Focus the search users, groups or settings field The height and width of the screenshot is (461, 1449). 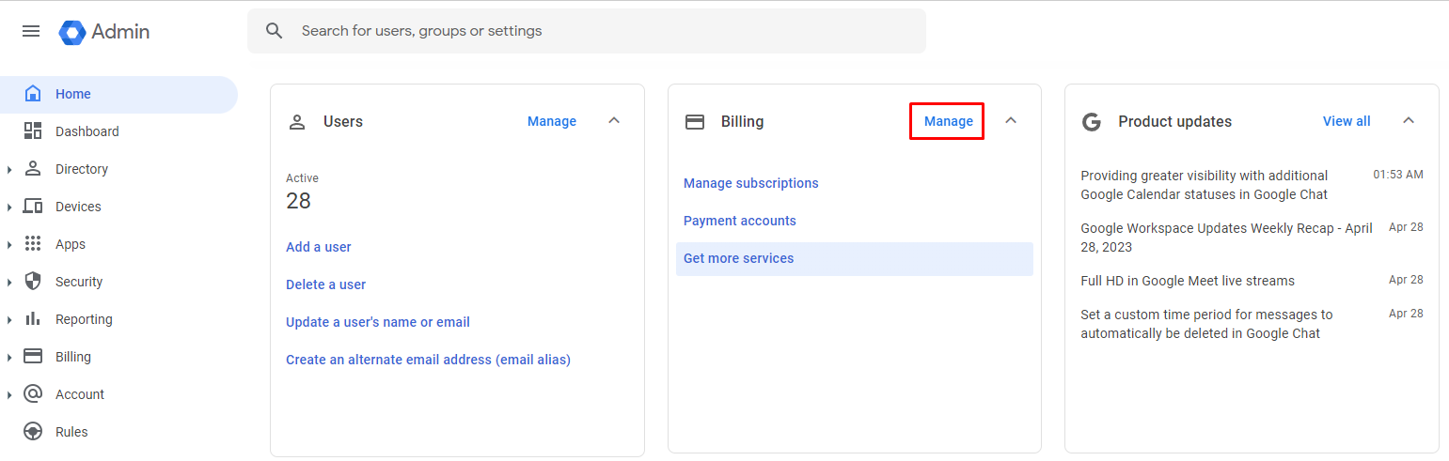(602, 31)
